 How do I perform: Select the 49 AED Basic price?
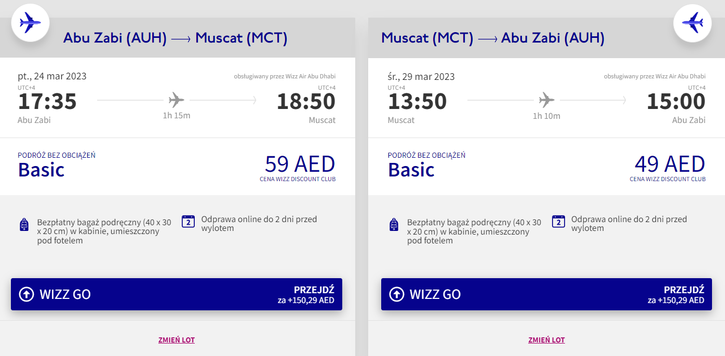click(x=669, y=165)
